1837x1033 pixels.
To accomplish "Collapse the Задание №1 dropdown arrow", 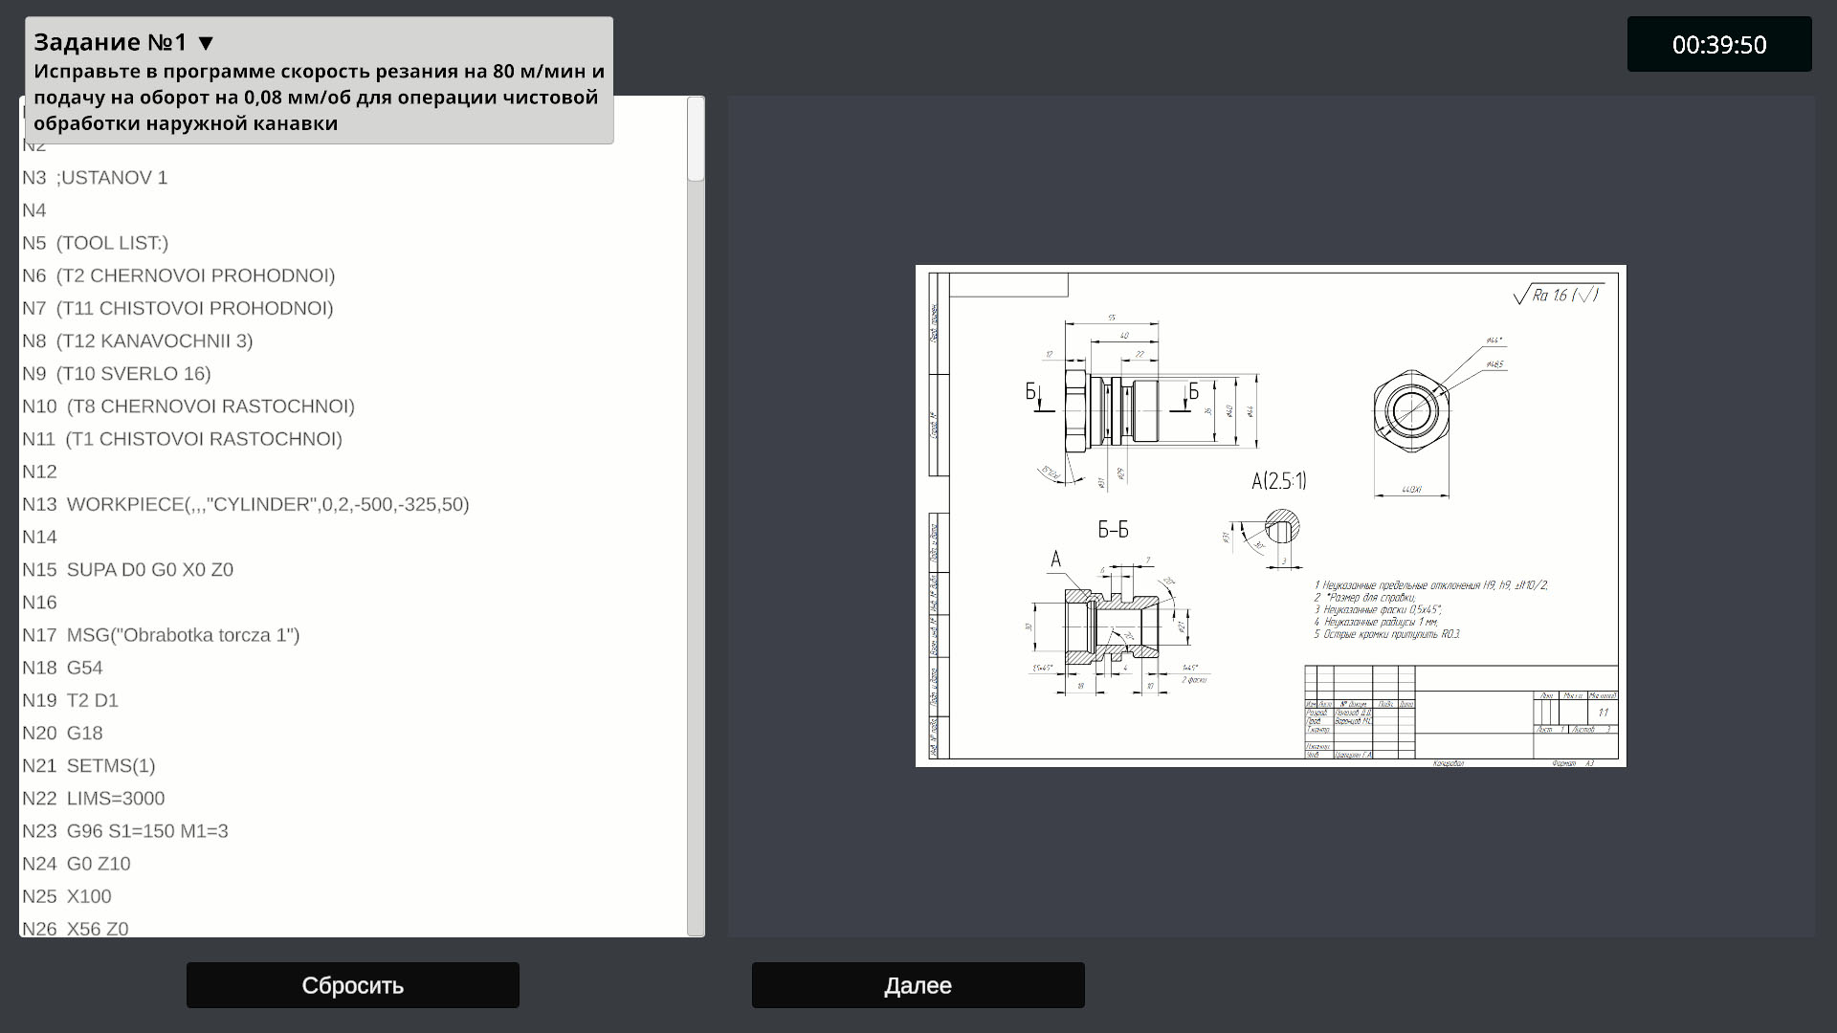I will pyautogui.click(x=206, y=43).
